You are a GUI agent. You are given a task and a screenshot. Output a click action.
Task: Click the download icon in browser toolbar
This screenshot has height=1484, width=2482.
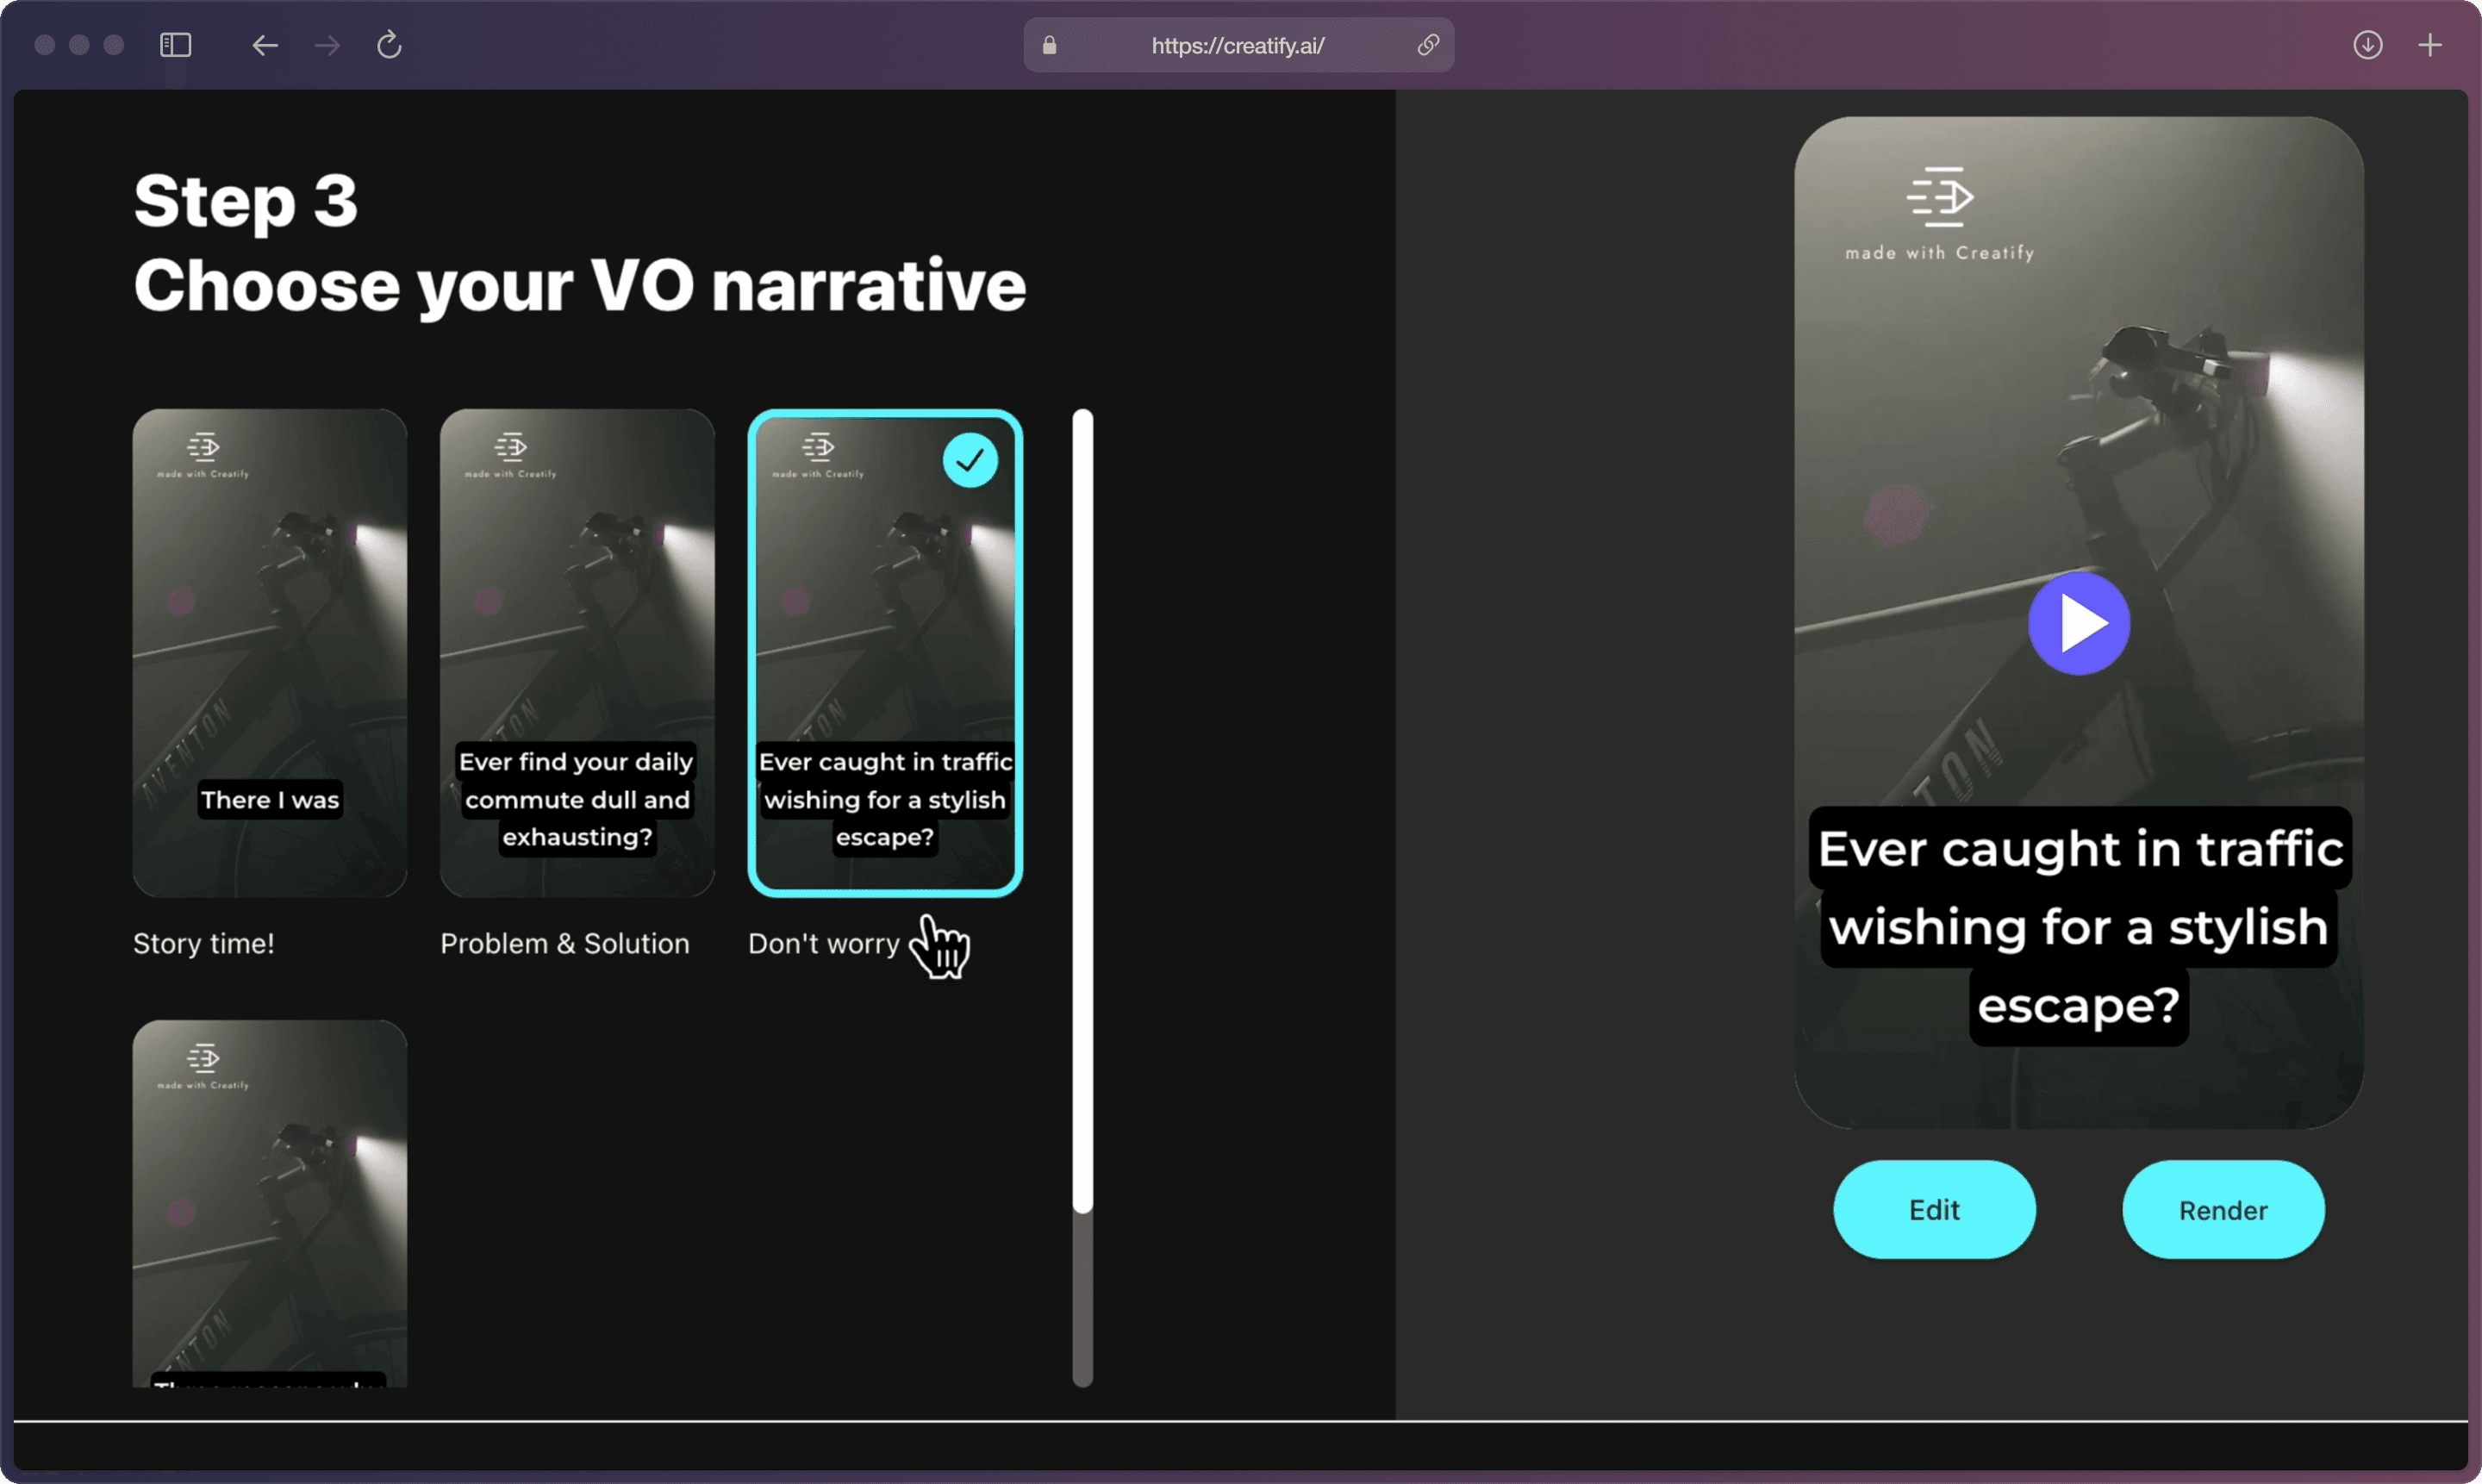[x=2367, y=42]
